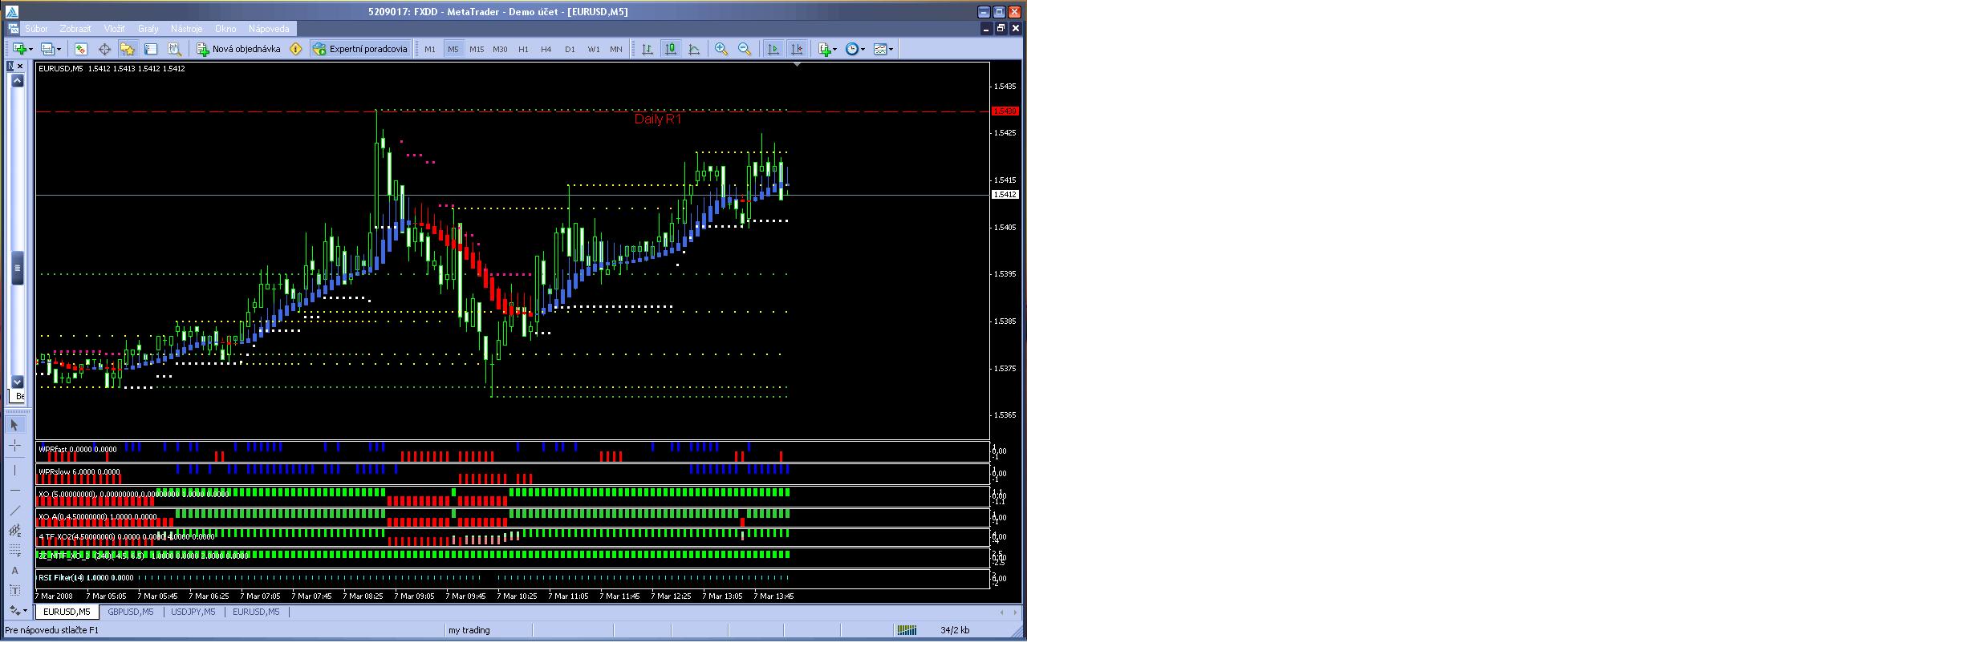Toggle chart shift from right edge
Screen dimensions: 1977x667
pyautogui.click(x=796, y=49)
